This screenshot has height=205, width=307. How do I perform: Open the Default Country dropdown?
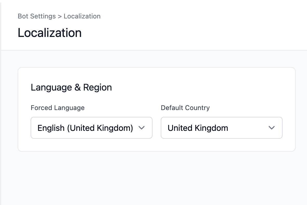coord(222,128)
